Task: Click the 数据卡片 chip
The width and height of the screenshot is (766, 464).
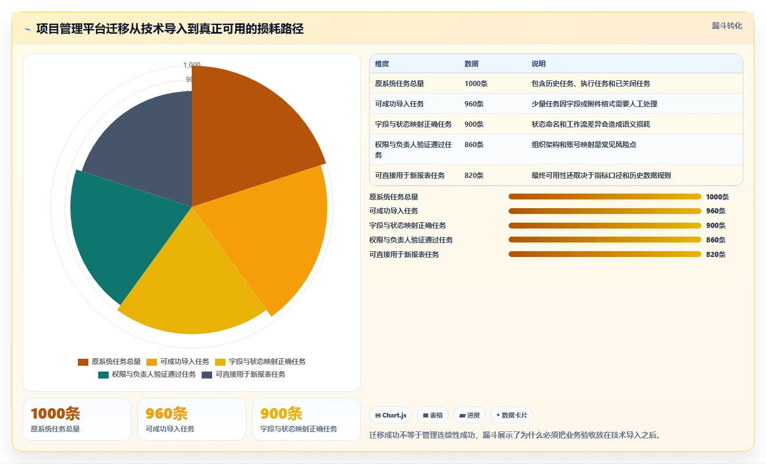Action: point(511,415)
